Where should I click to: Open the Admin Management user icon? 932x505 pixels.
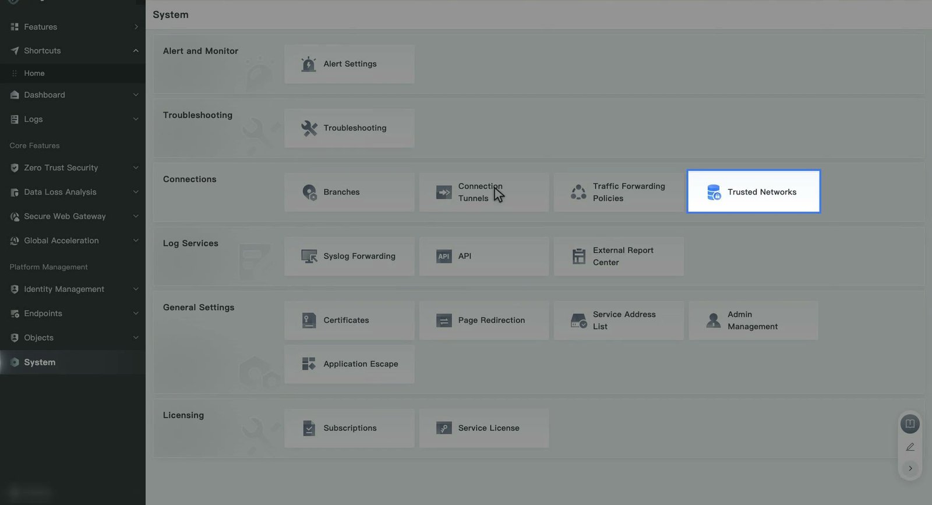click(713, 320)
